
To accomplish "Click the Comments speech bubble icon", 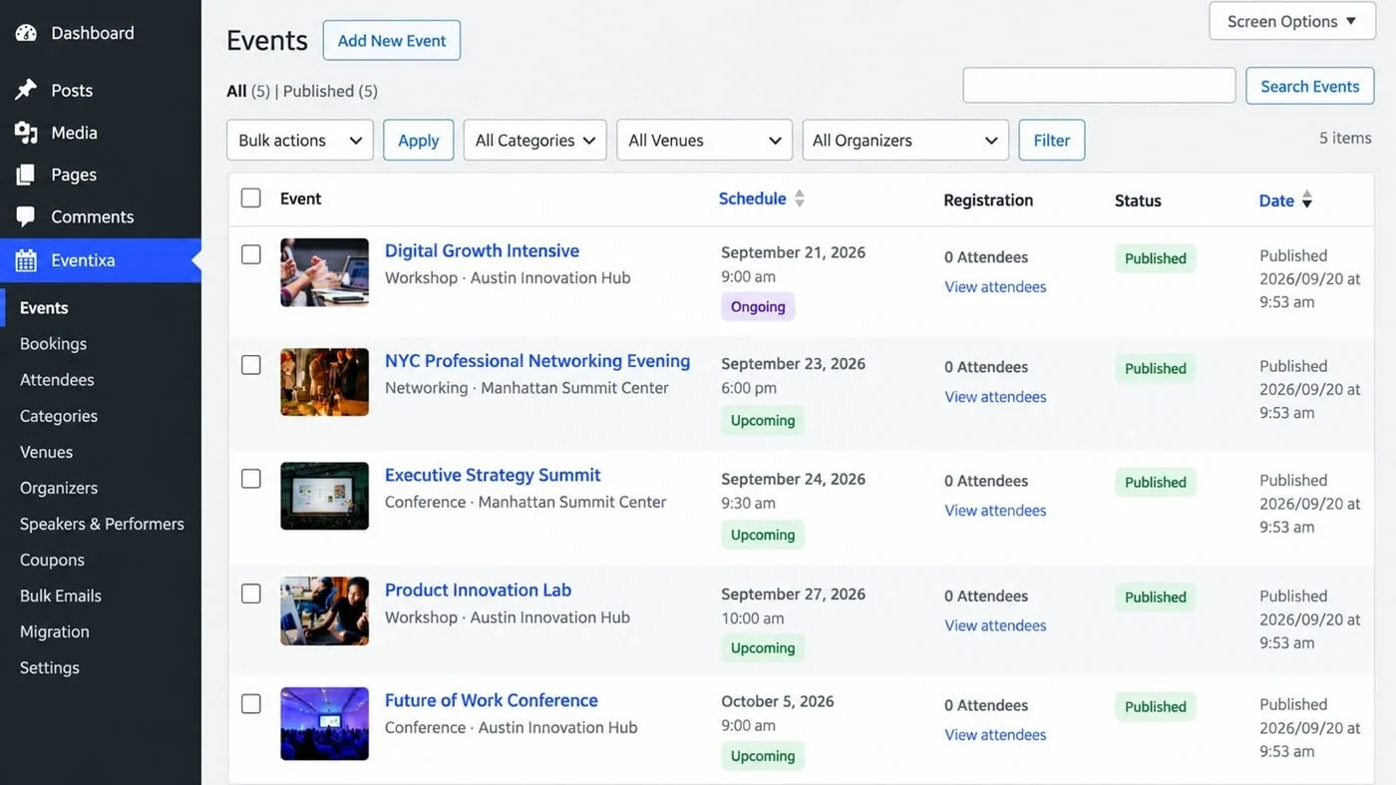I will tap(26, 216).
